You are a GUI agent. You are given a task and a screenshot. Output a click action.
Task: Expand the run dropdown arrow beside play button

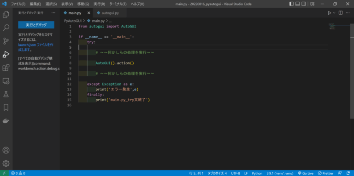click(x=334, y=13)
